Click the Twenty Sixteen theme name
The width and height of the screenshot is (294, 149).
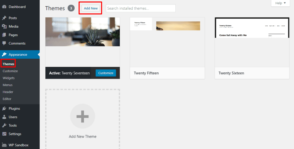(x=231, y=73)
